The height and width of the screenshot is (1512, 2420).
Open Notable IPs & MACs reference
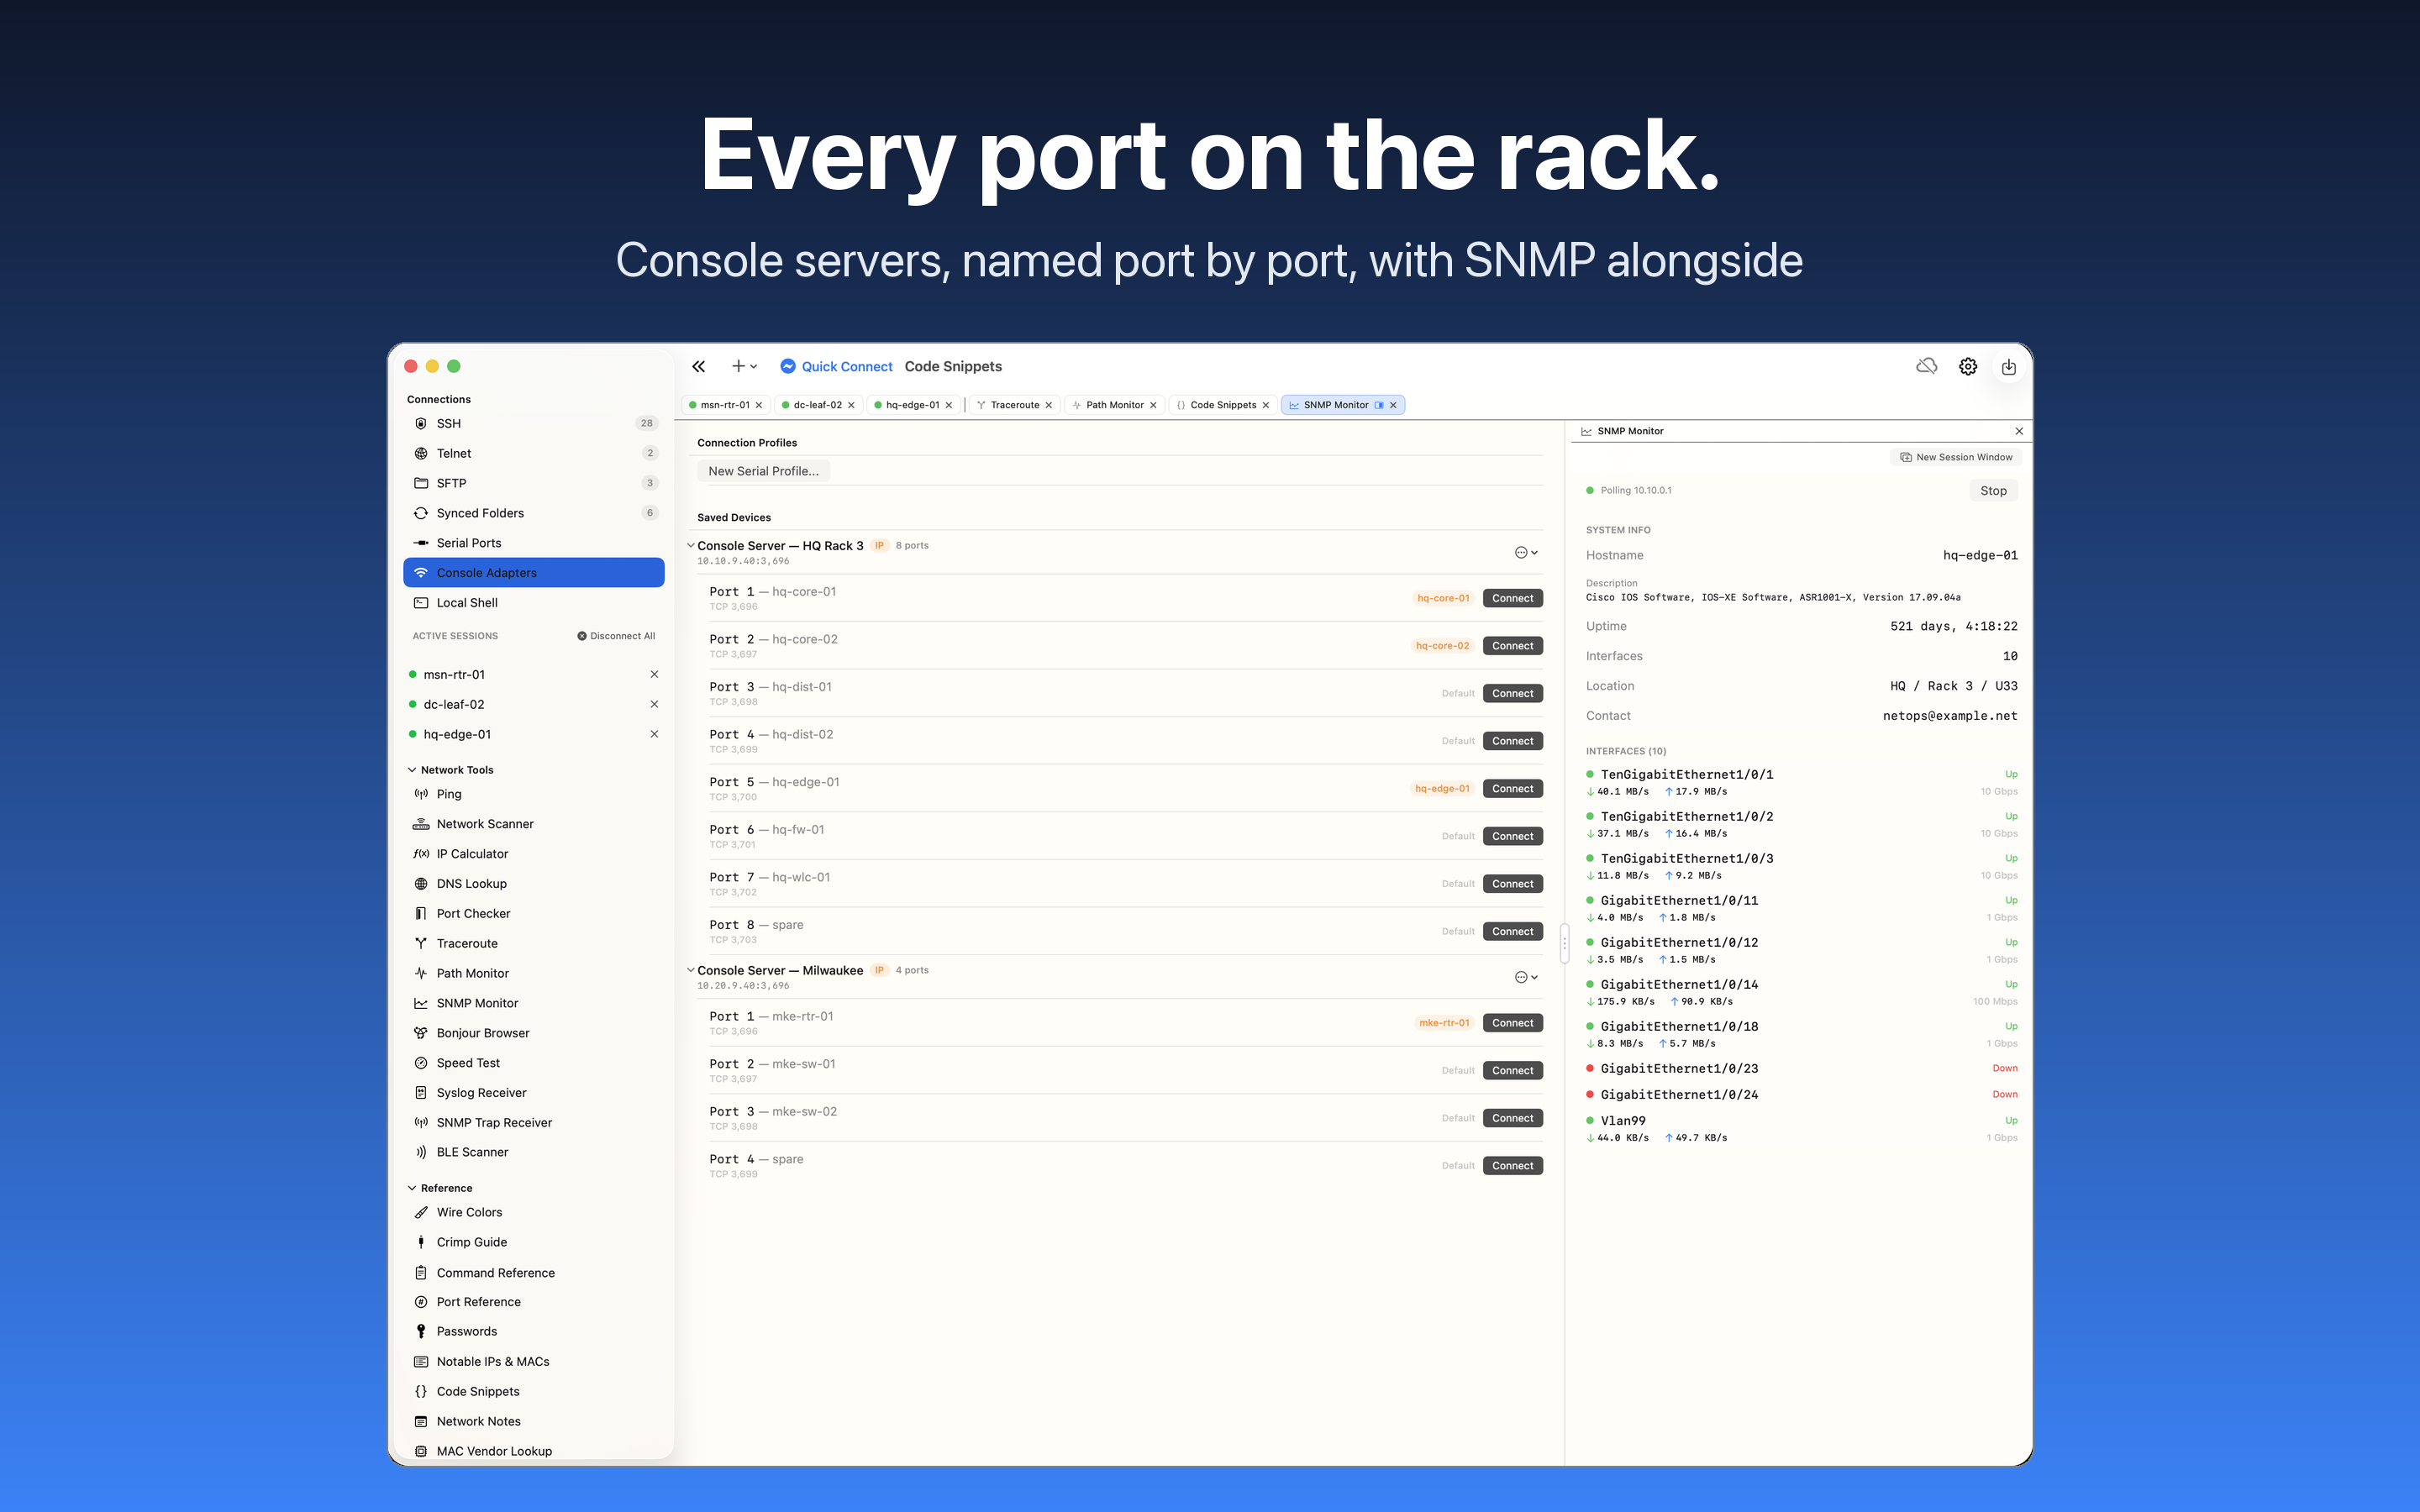534,1362
